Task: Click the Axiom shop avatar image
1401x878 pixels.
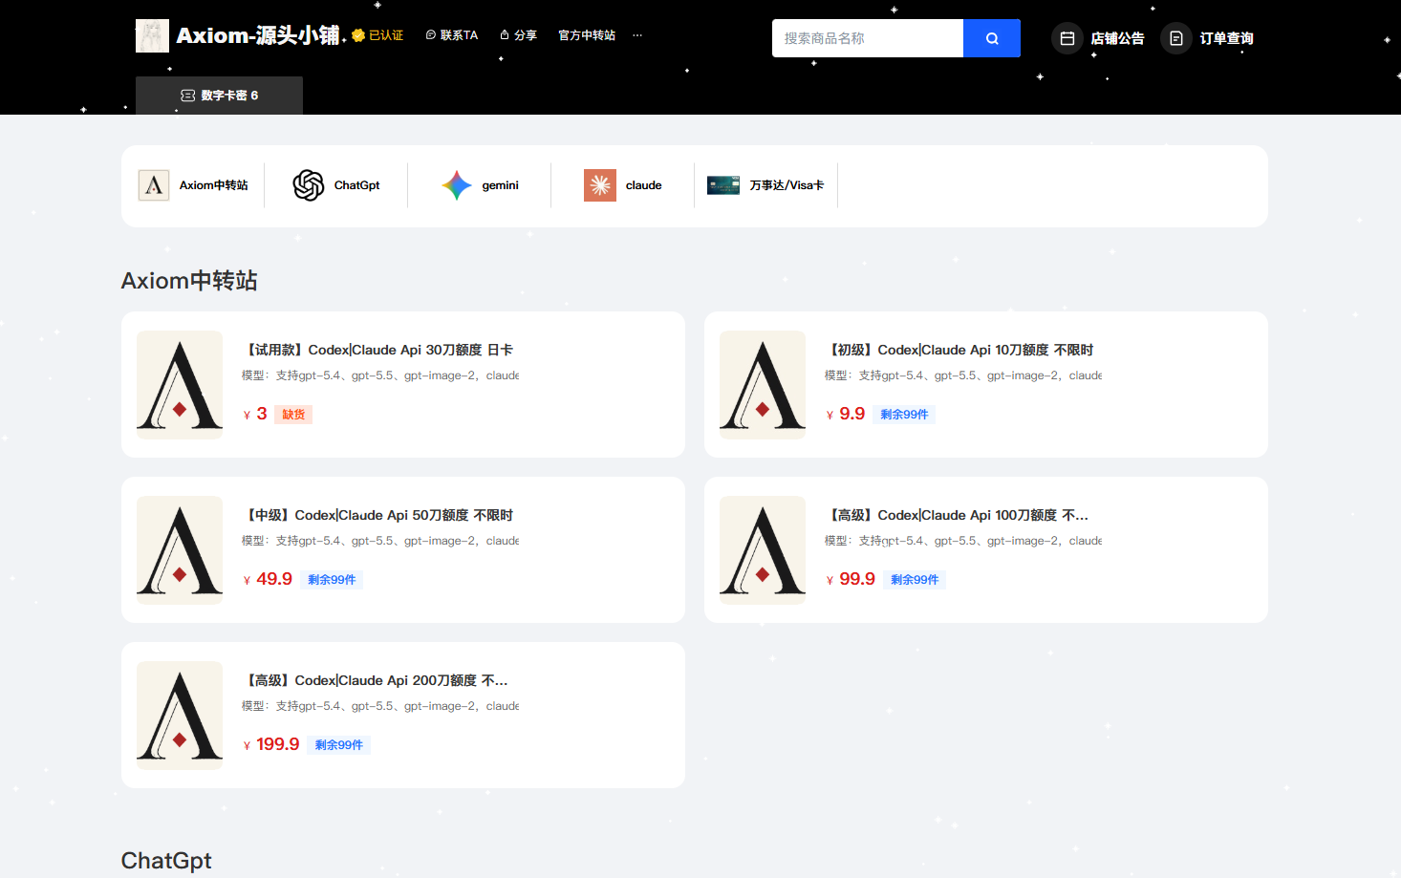Action: pos(152,35)
